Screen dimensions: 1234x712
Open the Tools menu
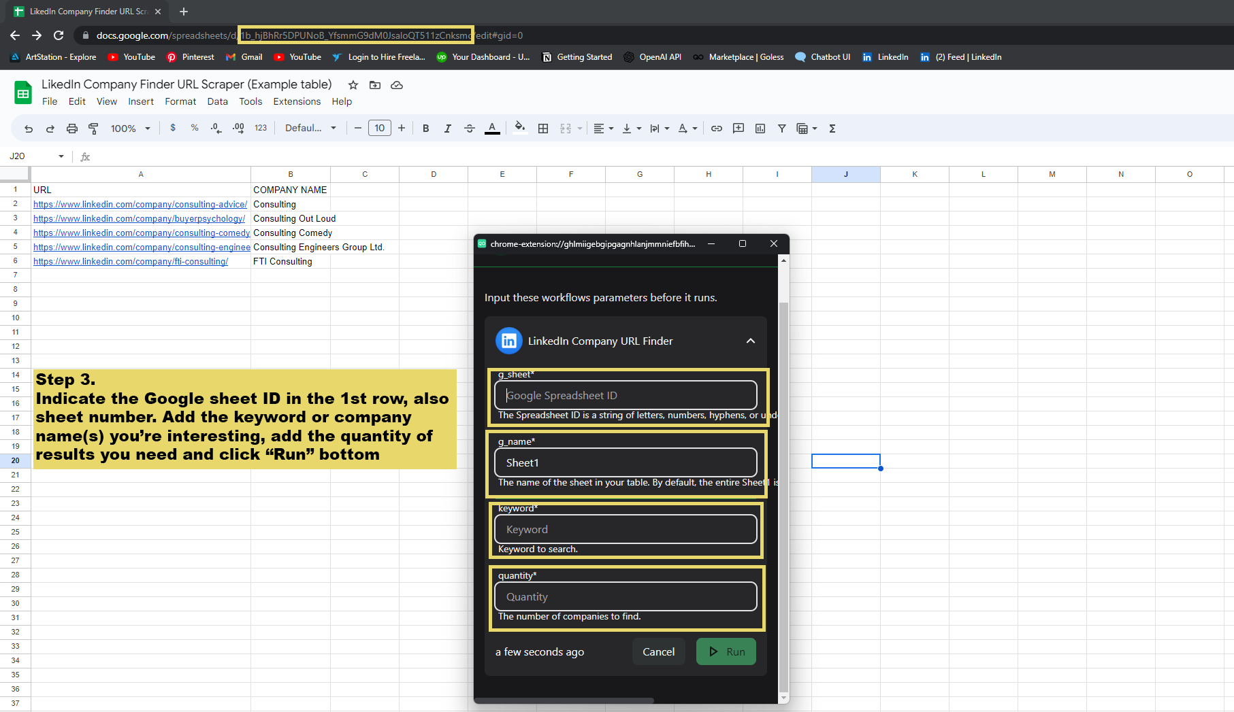point(250,101)
